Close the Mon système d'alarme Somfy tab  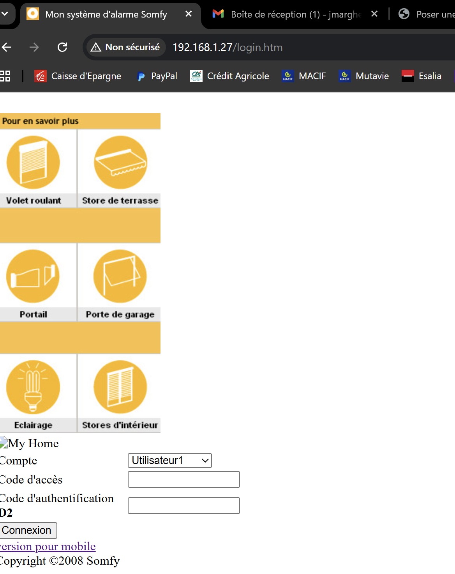(189, 14)
